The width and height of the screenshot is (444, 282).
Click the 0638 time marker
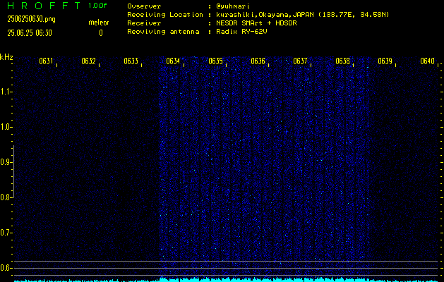pyautogui.click(x=342, y=61)
